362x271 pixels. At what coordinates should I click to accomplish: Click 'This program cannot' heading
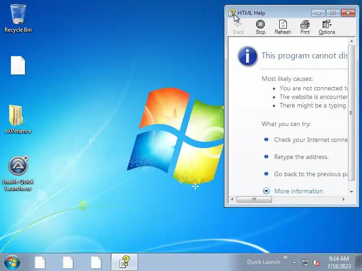coord(304,56)
